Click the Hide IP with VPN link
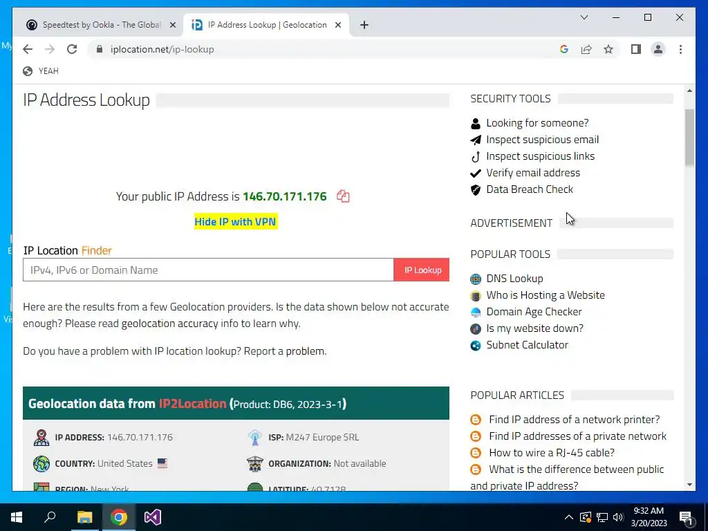Viewport: 708px width, 531px height. [235, 222]
